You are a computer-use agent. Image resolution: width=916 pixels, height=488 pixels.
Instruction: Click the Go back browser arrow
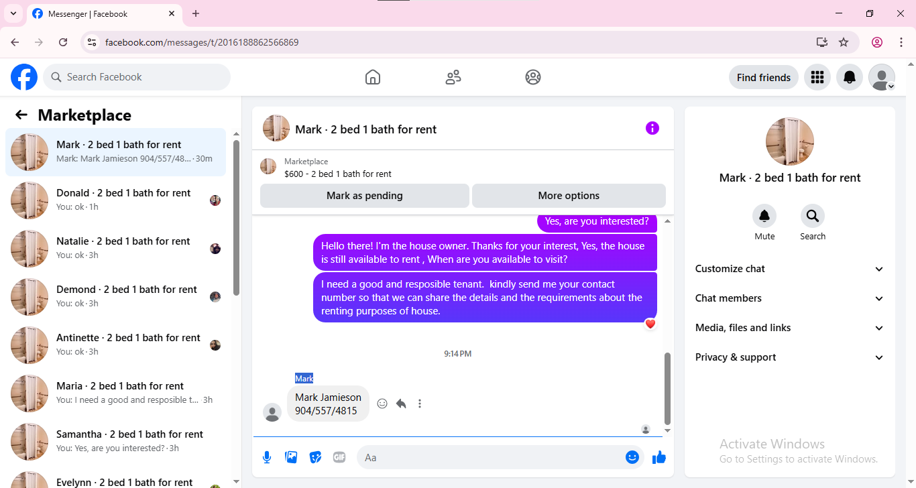pos(15,42)
